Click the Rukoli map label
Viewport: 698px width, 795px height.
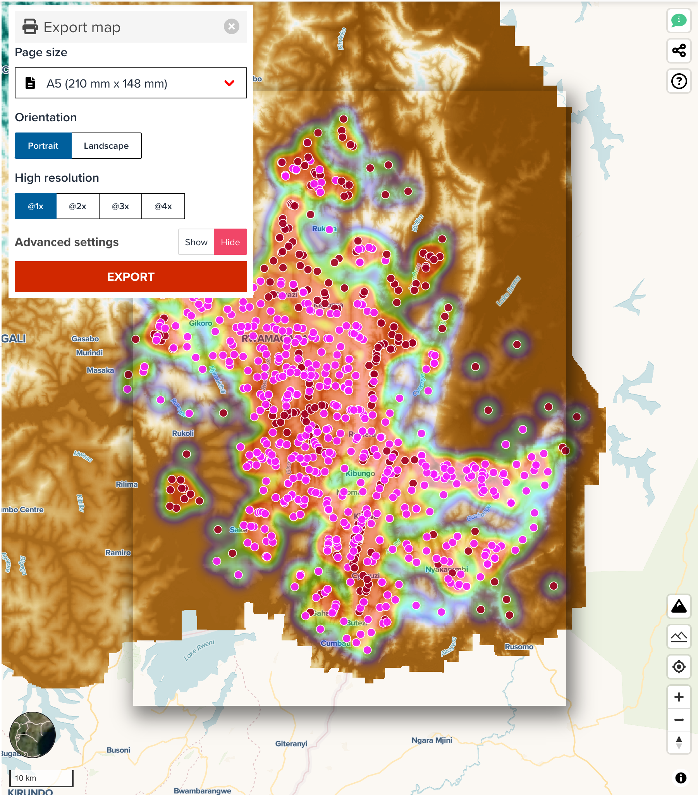click(x=183, y=433)
